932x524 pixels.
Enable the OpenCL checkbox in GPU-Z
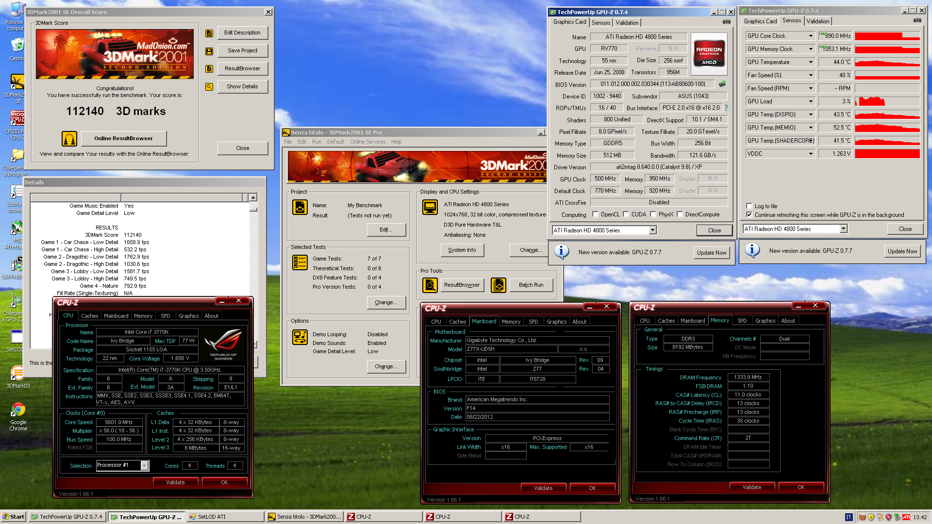[x=595, y=214]
